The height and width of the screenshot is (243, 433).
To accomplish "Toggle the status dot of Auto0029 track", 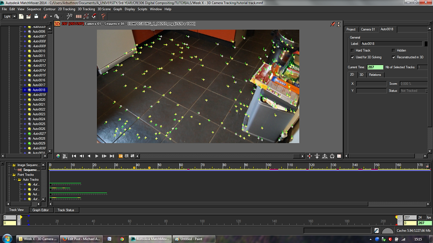I will [x=30, y=143].
